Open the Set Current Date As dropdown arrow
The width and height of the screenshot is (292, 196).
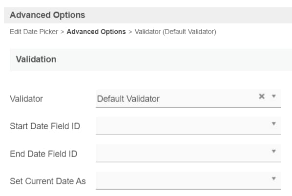[x=273, y=178]
